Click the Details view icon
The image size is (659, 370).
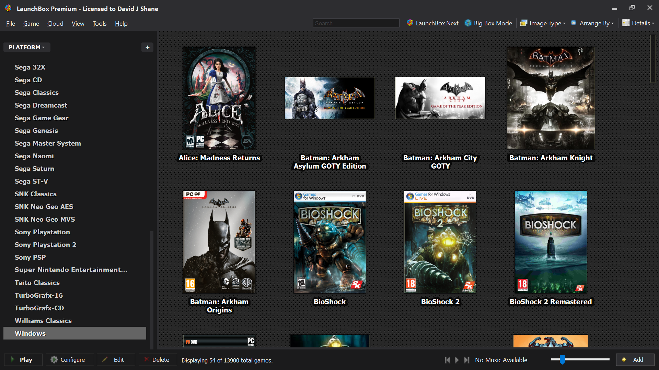[626, 23]
